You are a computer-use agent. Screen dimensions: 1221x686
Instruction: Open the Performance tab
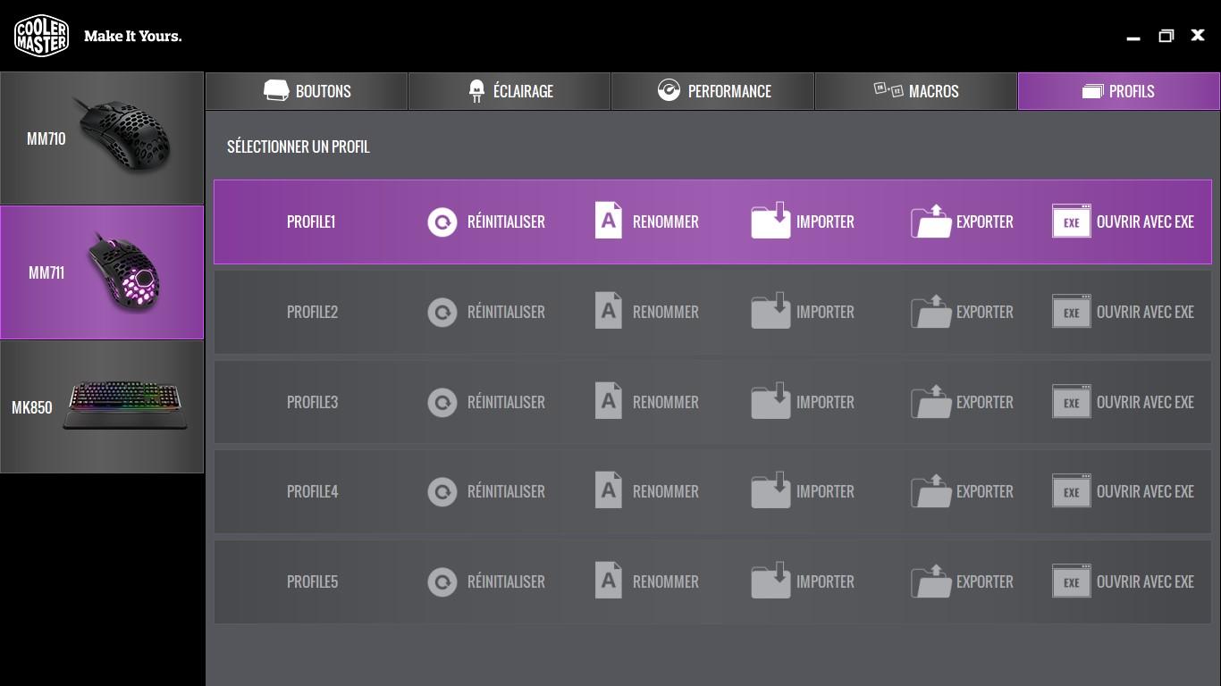coord(712,91)
